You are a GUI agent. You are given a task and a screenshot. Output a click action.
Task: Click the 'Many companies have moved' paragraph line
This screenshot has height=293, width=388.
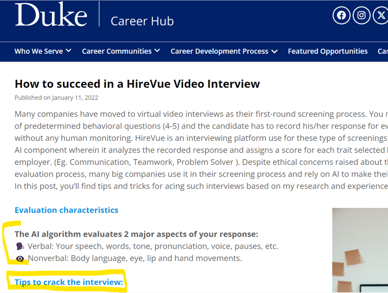(201, 114)
